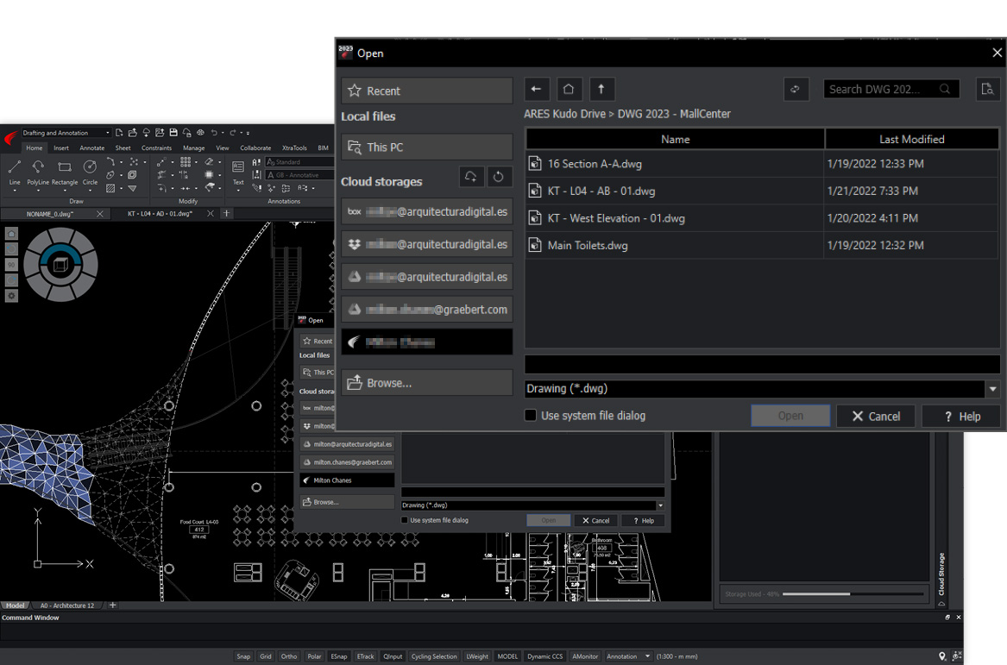Viewport: 1007px width, 665px height.
Task: Open the Insert ribbon tab
Action: coord(61,147)
